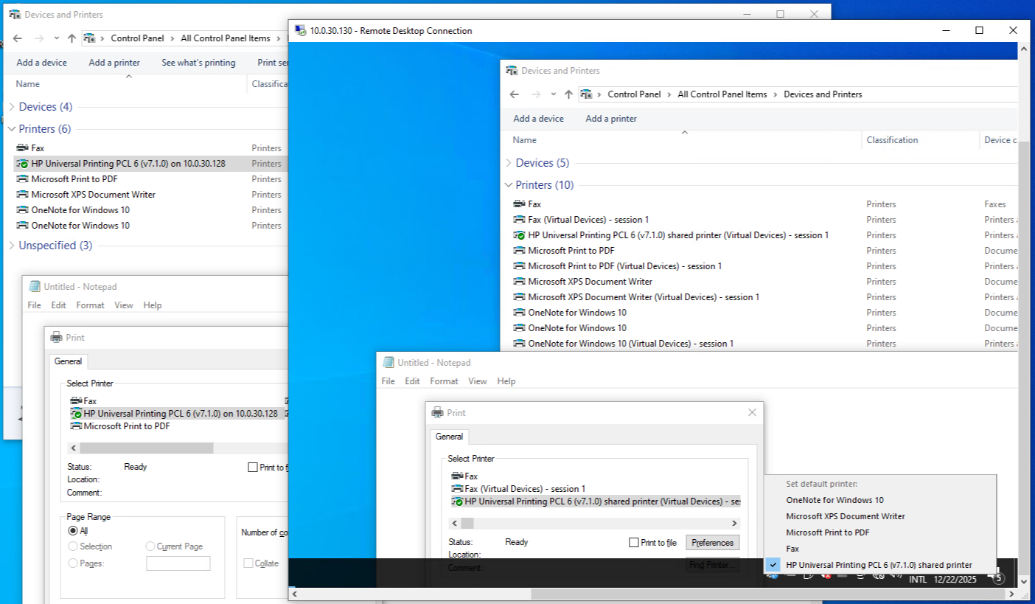Viewport: 1035px width, 604px height.
Task: Click the Preferences button
Action: click(x=712, y=543)
